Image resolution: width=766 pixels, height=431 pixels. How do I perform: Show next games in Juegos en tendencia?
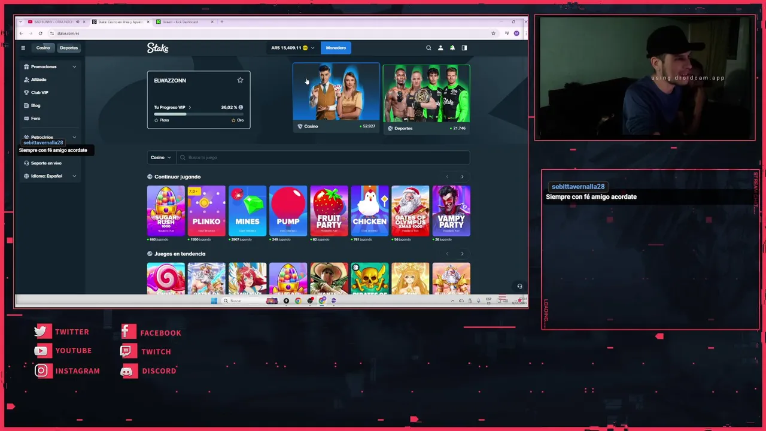coord(462,254)
